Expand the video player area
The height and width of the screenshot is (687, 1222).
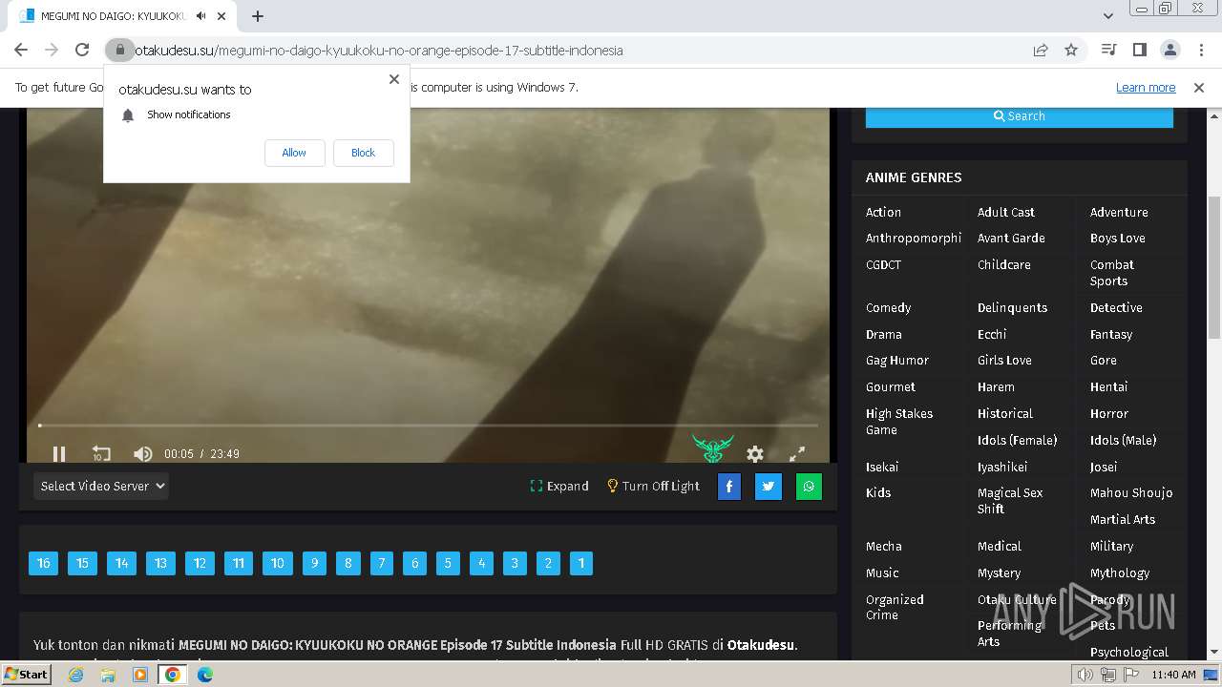559,486
